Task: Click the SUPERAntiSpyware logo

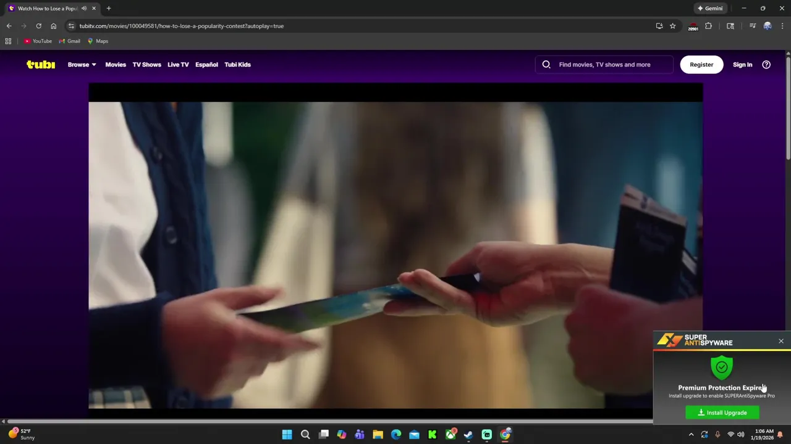Action: (x=695, y=340)
